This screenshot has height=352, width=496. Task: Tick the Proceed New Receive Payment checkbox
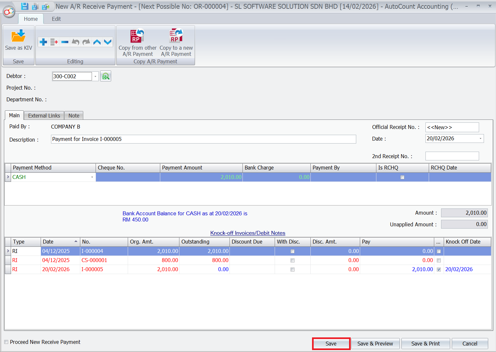[6, 342]
